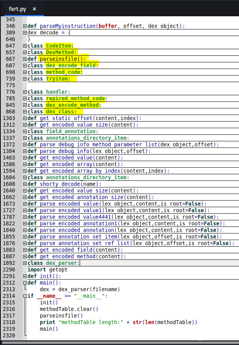Click the methodTable.clear() line
The height and width of the screenshot is (345, 239).
pyautogui.click(x=69, y=309)
